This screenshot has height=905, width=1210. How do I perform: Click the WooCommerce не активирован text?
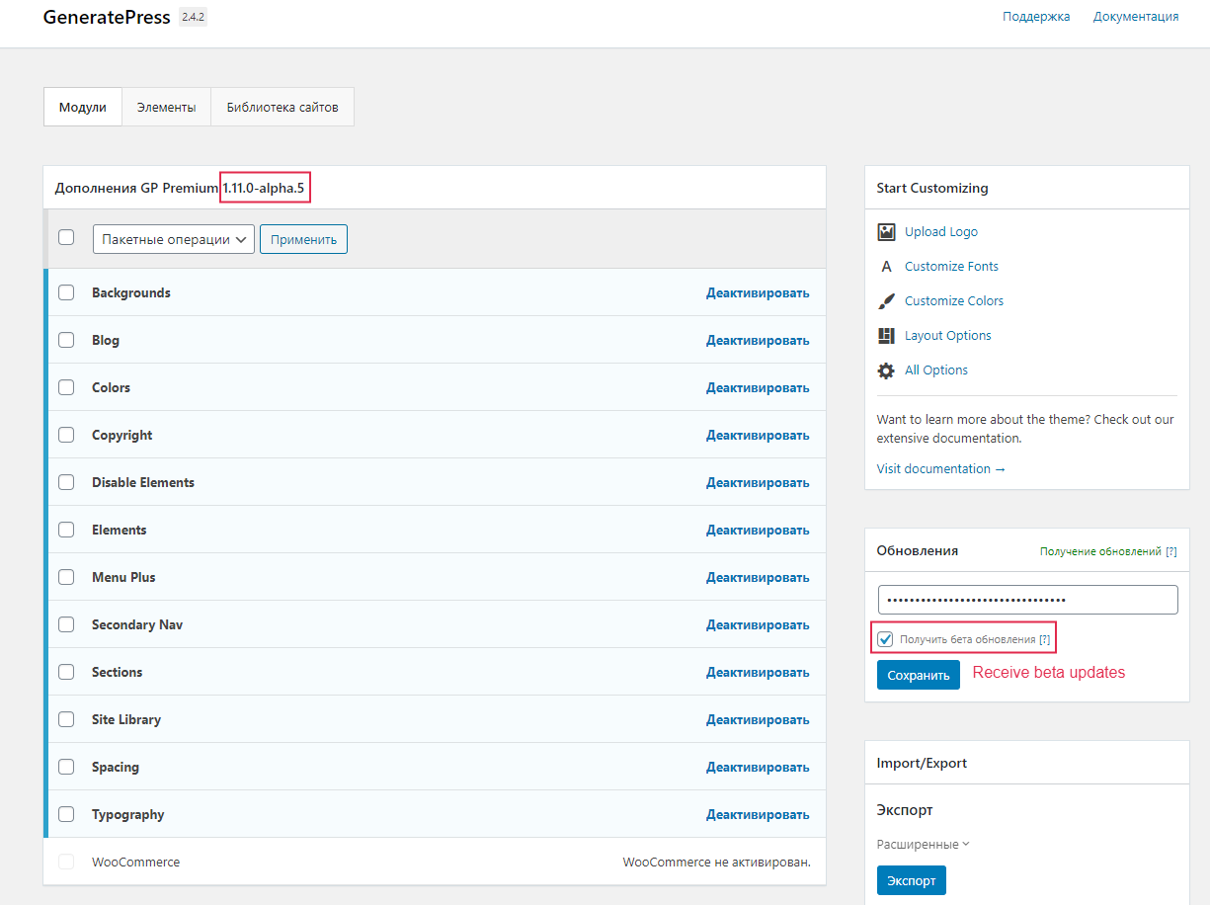click(x=716, y=863)
